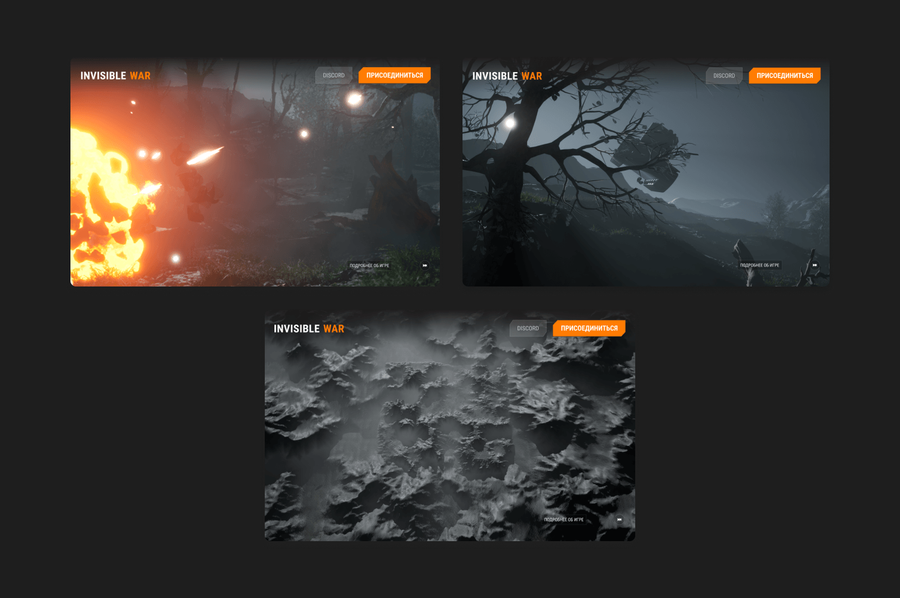This screenshot has height=598, width=900.
Task: Click the INVISIBLE WAR logo on the explosion scene
Action: 115,76
